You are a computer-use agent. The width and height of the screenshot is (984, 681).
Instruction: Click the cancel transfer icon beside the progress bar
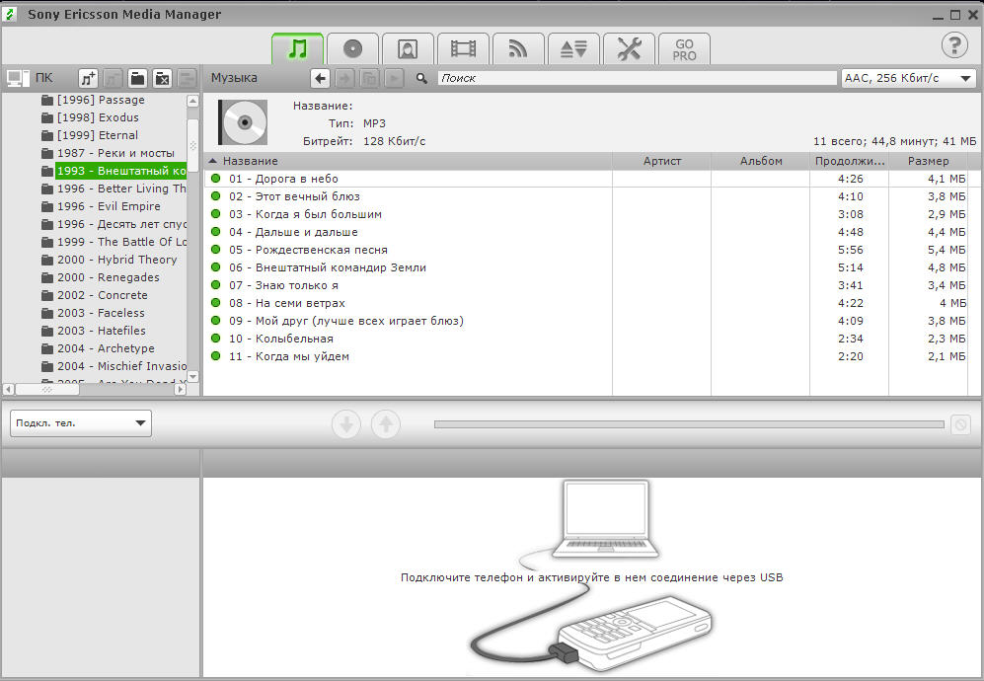[x=960, y=424]
